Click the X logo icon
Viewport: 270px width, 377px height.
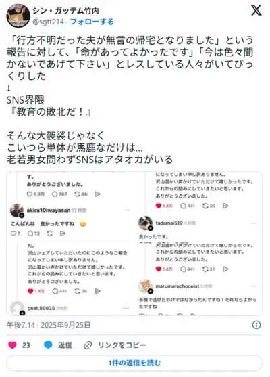pyautogui.click(x=256, y=10)
